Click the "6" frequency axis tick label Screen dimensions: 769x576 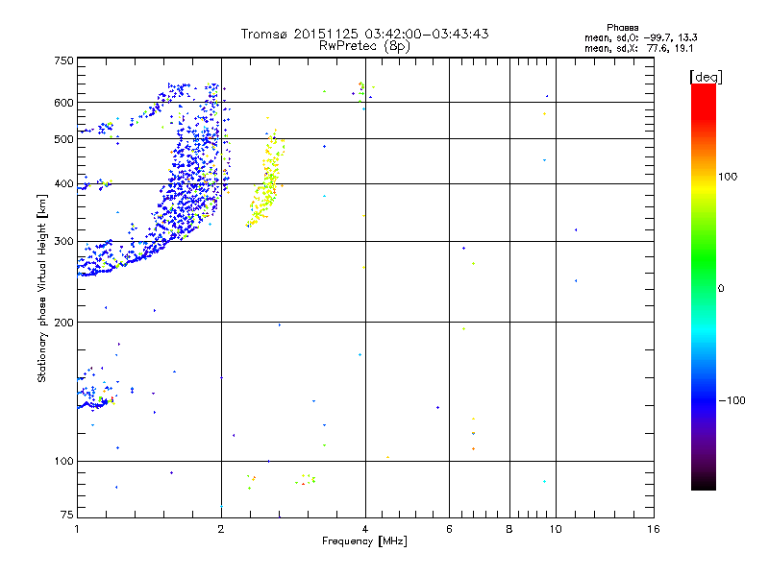click(449, 529)
